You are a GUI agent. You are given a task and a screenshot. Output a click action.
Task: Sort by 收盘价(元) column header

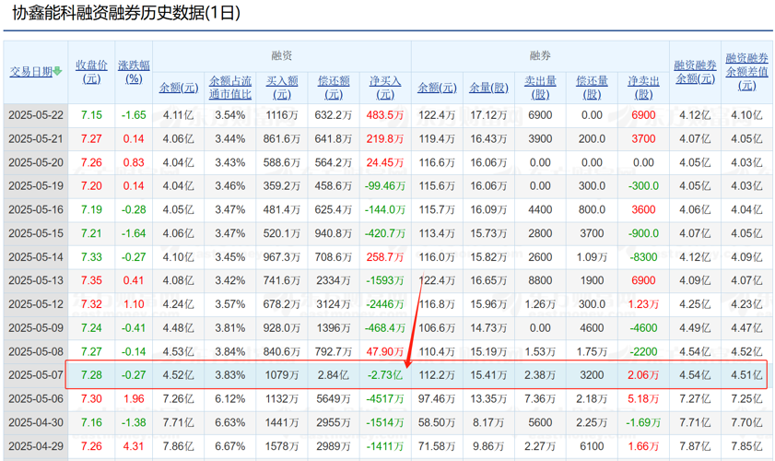(91, 72)
